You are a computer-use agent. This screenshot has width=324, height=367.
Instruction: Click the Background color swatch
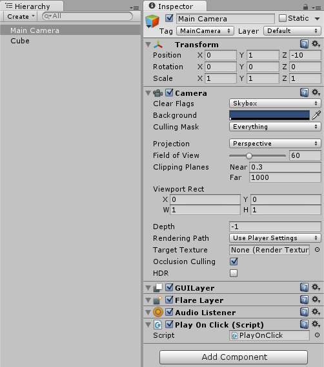pos(269,115)
